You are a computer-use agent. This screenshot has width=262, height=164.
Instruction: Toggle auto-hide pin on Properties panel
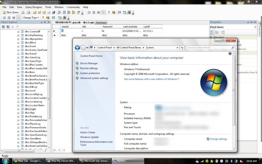point(252,22)
